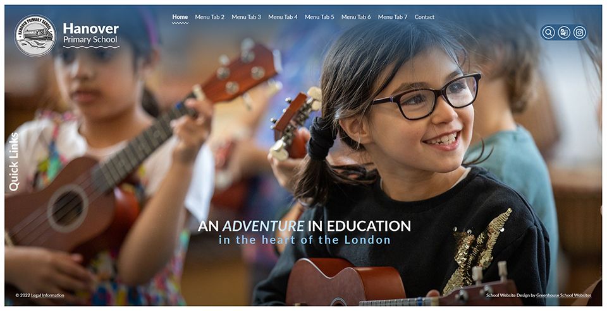
Task: Click the © 2022 copyright text
Action: click(x=23, y=296)
